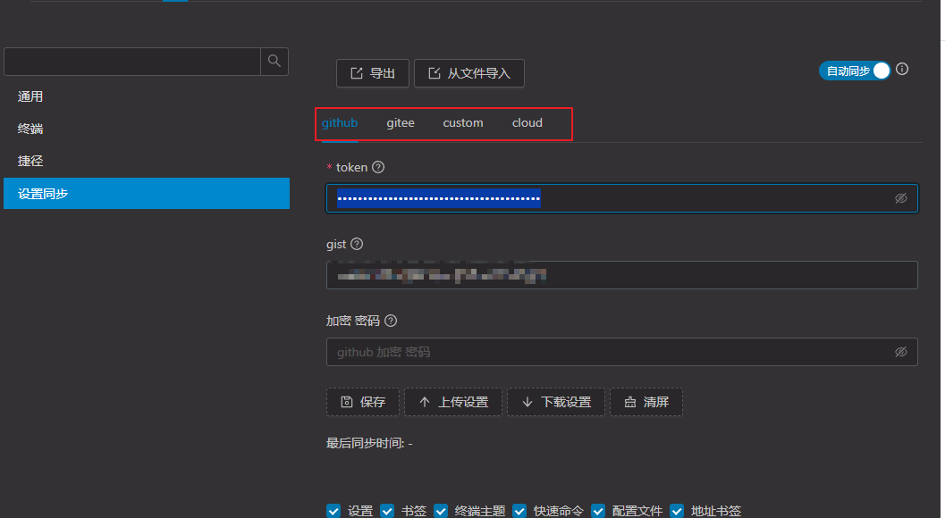Show token using the eye icon
Viewport: 945px width, 518px height.
900,198
